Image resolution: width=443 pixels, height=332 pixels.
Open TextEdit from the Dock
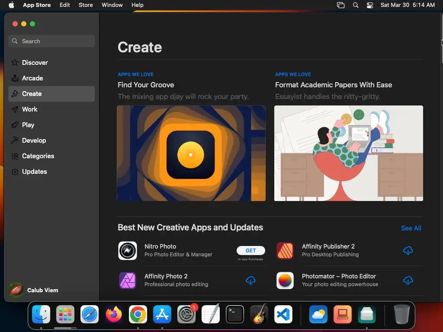coord(211,314)
